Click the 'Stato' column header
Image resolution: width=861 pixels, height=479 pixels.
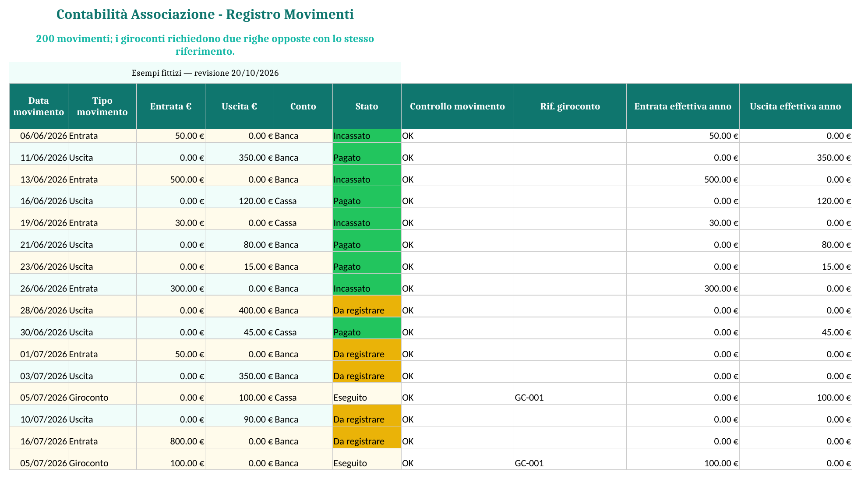(367, 106)
